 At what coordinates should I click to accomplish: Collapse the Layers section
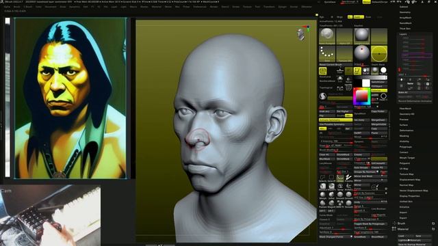[403, 34]
